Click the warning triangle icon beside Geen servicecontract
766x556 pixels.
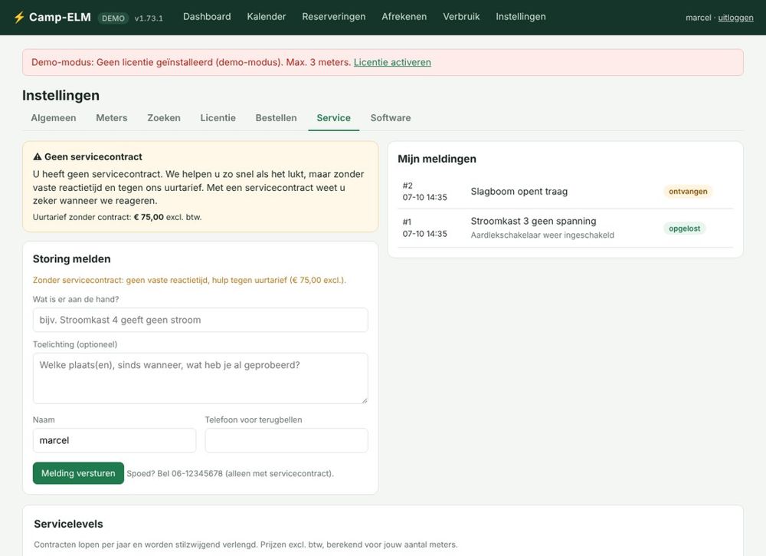[x=37, y=157]
